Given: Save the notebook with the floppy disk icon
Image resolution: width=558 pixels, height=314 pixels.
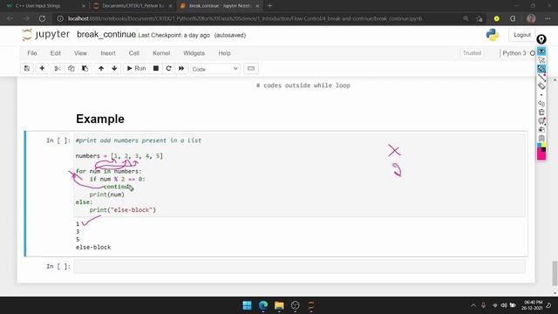Looking at the screenshot, I should pos(27,68).
